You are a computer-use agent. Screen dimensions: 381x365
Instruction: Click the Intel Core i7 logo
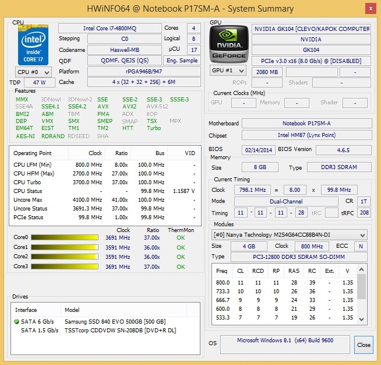tap(33, 44)
